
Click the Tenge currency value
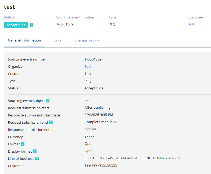pyautogui.click(x=90, y=137)
